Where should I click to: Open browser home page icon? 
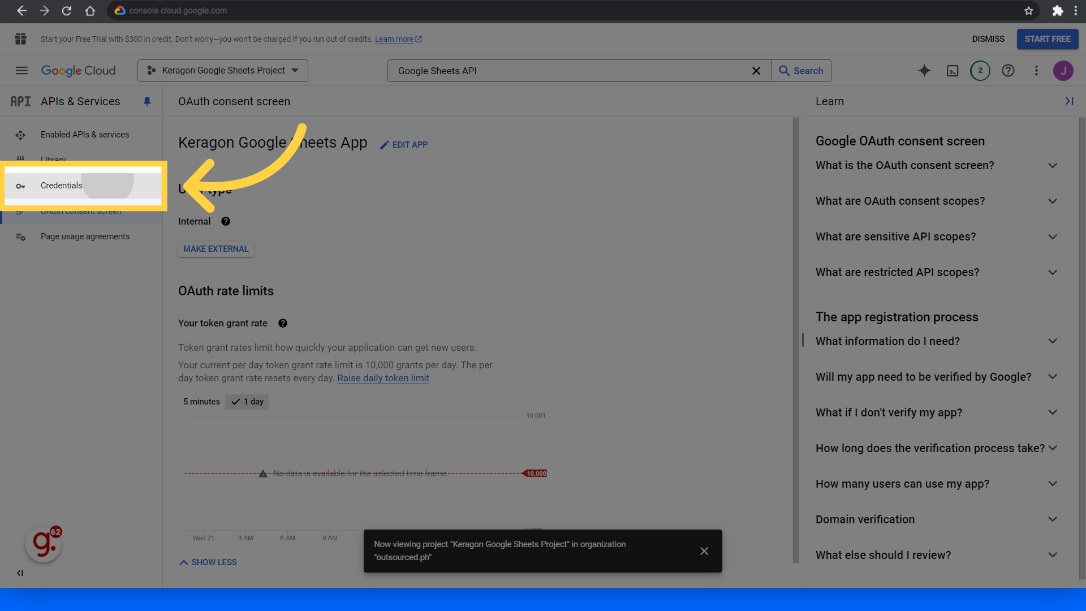click(x=89, y=11)
